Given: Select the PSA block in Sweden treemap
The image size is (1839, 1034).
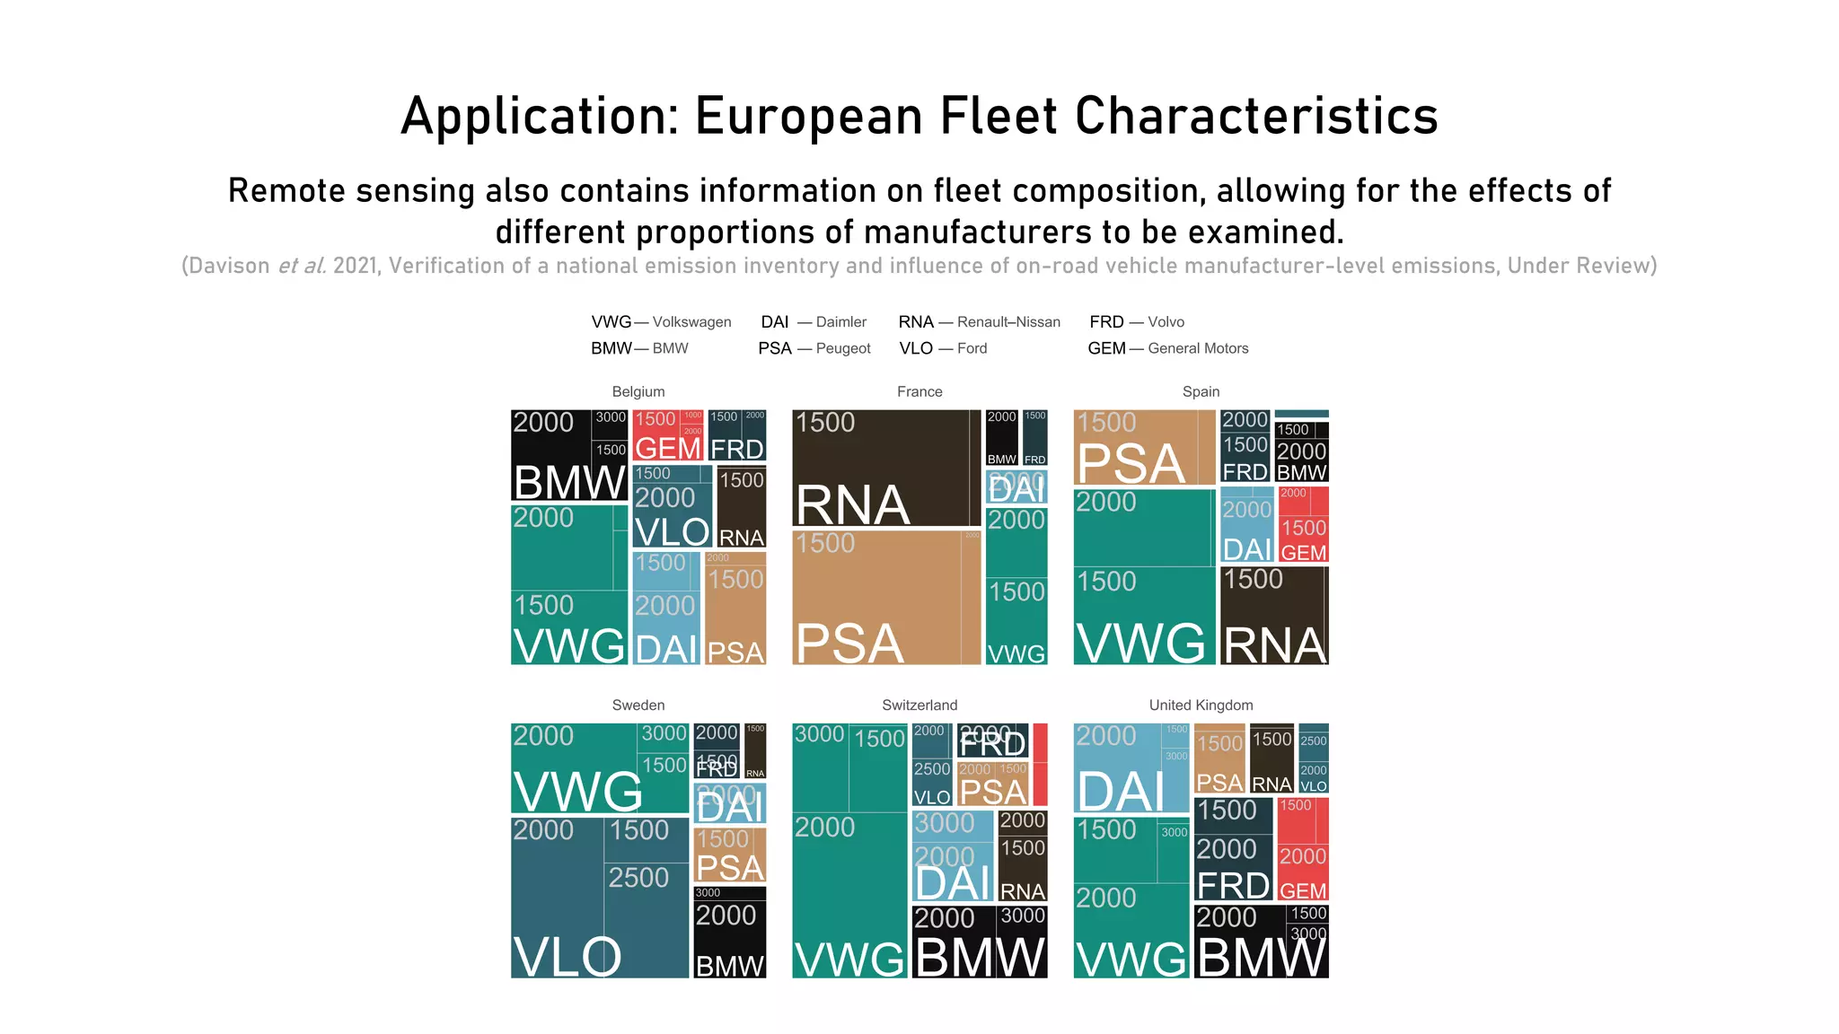Looking at the screenshot, I should tap(729, 855).
